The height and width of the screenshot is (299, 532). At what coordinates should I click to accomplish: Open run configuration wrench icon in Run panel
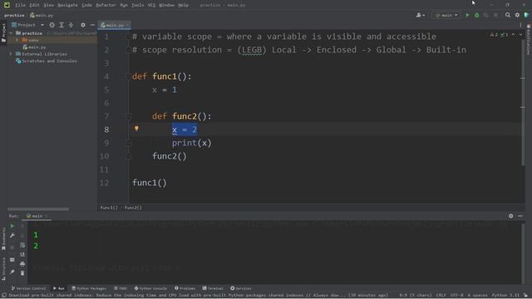coord(12,235)
